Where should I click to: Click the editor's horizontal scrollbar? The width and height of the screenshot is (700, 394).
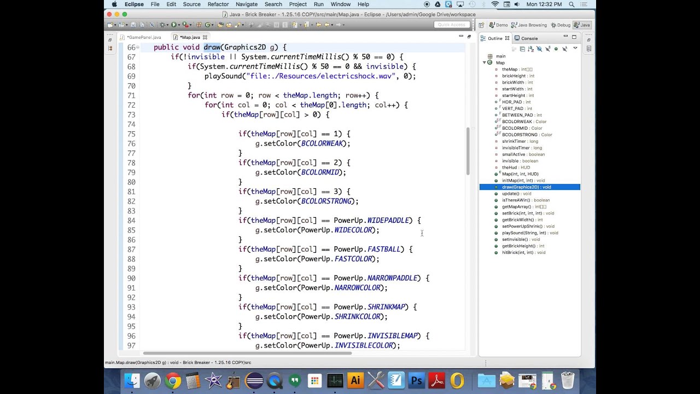pyautogui.click(x=247, y=354)
